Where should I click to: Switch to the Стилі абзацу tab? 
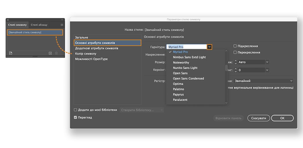tap(39, 25)
